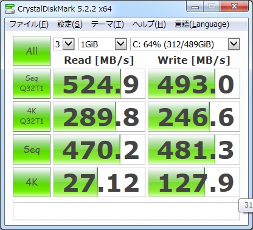Select the Seq Q32T1 write result 493.0
The image size is (253, 230).
[194, 84]
